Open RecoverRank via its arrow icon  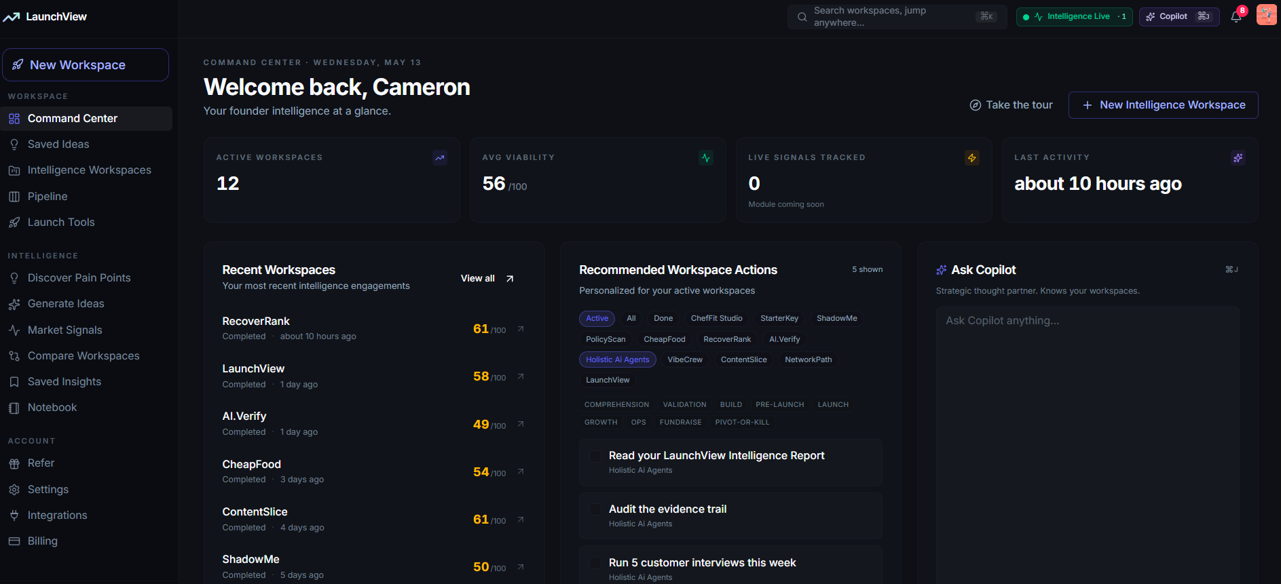pyautogui.click(x=521, y=329)
